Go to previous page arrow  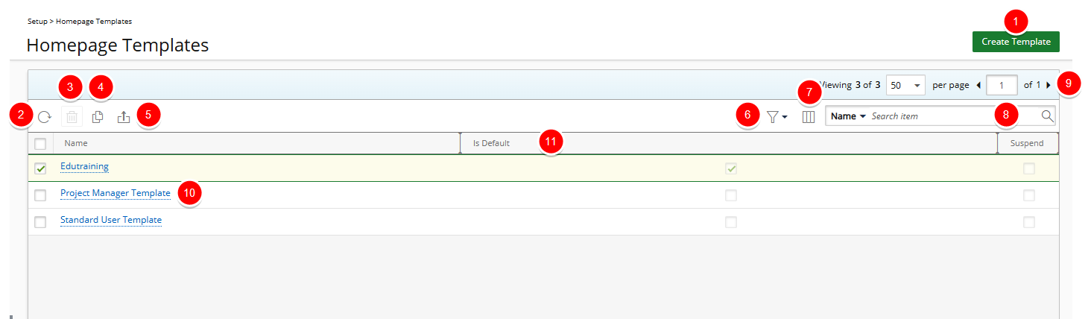click(x=978, y=86)
